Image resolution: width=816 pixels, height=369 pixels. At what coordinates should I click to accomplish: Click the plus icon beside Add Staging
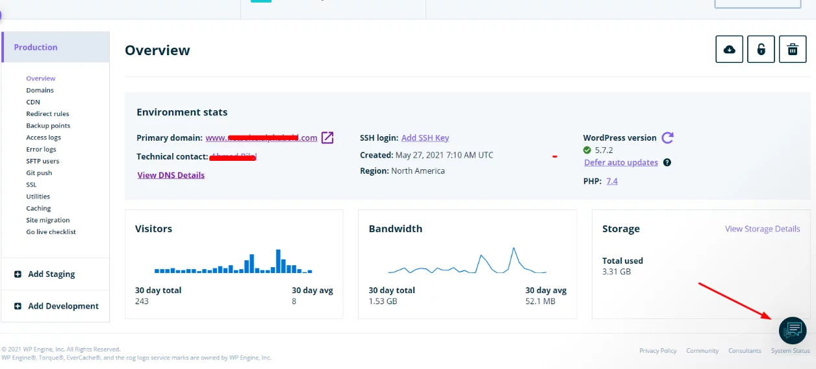[18, 274]
